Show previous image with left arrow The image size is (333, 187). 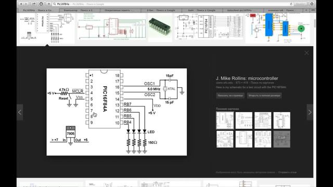pos(20,112)
